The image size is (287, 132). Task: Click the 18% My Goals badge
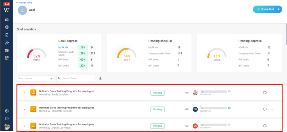(83, 47)
